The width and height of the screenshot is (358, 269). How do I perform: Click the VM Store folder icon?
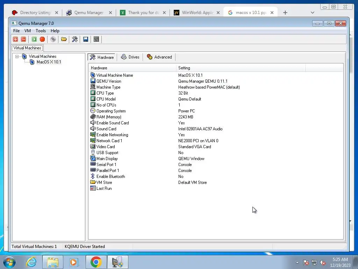pos(93,182)
